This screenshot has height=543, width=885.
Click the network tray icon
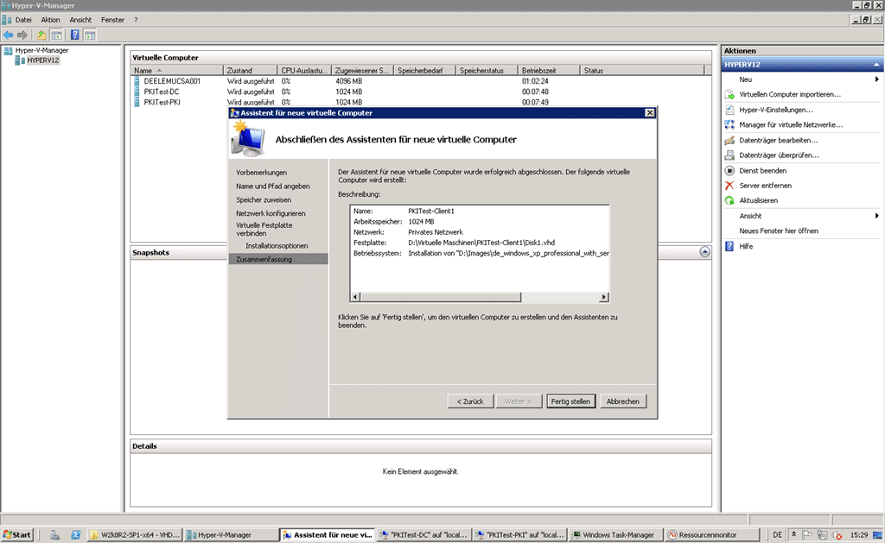tap(822, 535)
